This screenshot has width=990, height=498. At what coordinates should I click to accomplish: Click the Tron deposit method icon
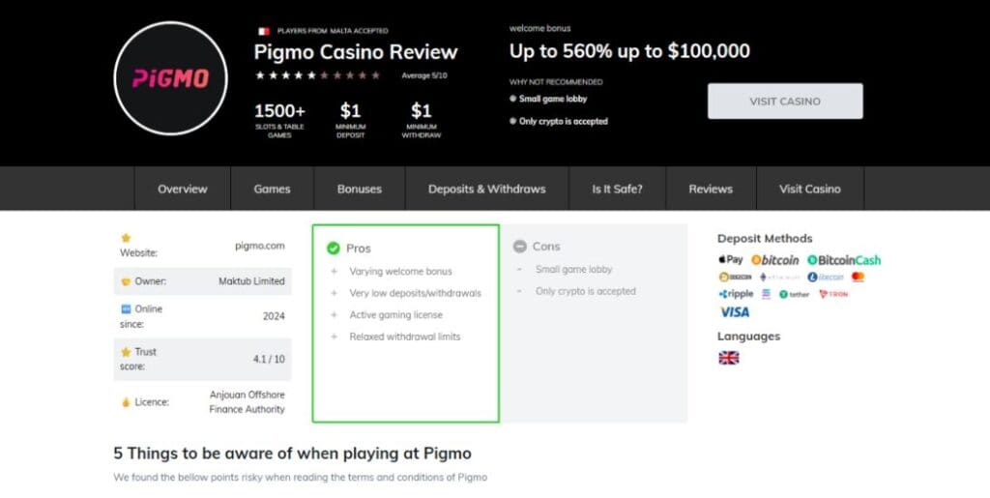coord(832,294)
